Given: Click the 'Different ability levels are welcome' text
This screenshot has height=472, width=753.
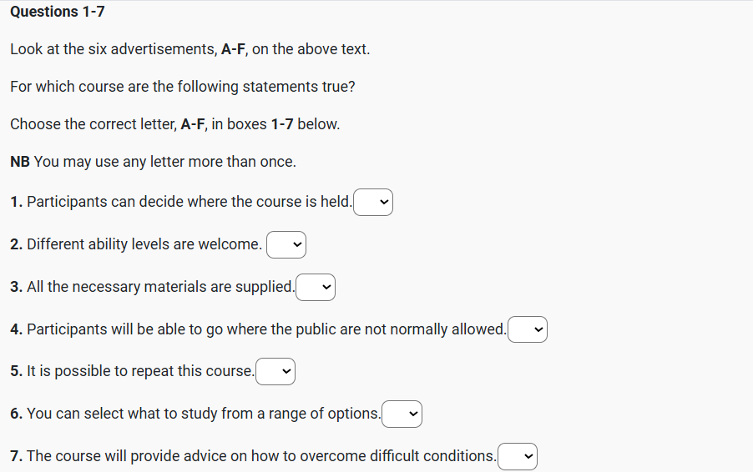Looking at the screenshot, I should click(x=137, y=244).
